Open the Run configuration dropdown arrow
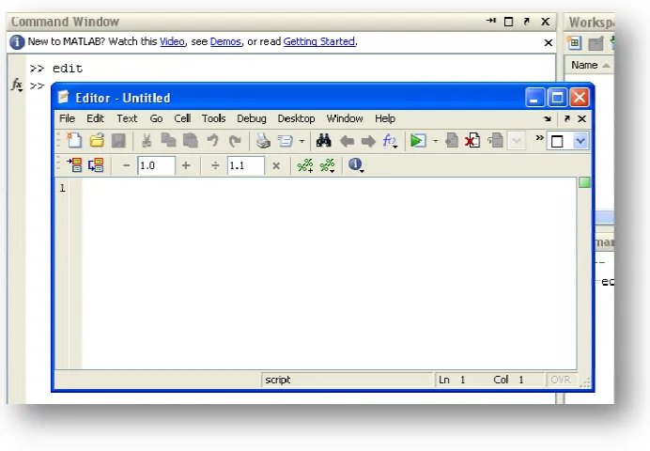 435,141
